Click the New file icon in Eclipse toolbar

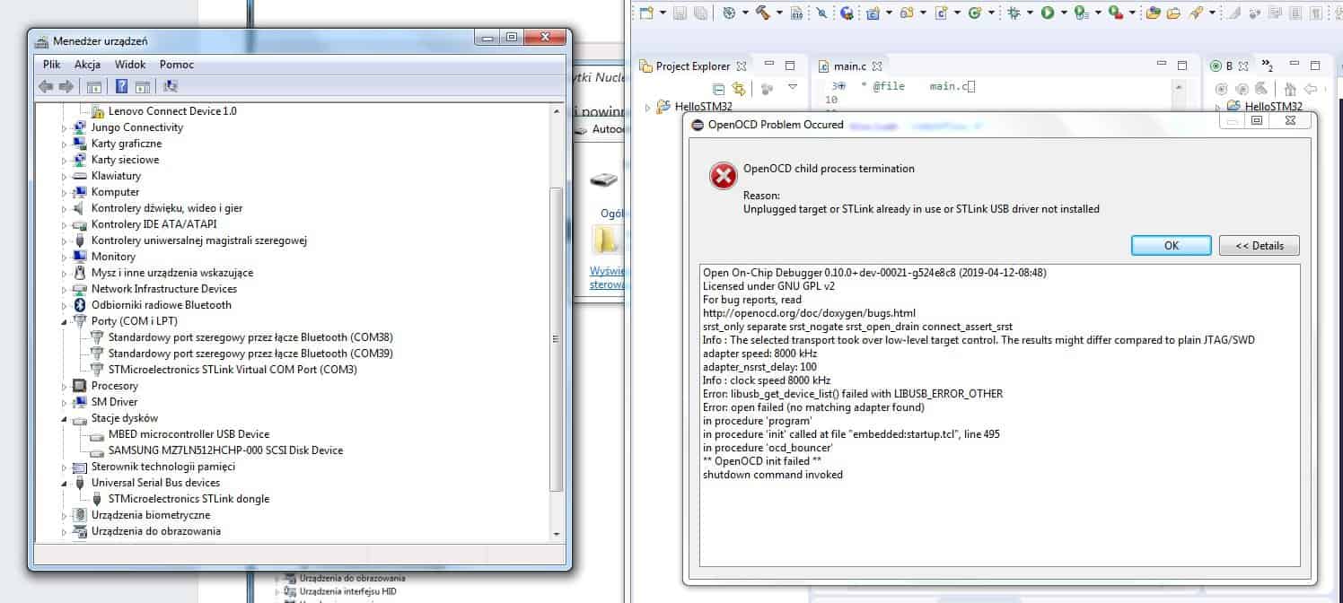click(646, 13)
